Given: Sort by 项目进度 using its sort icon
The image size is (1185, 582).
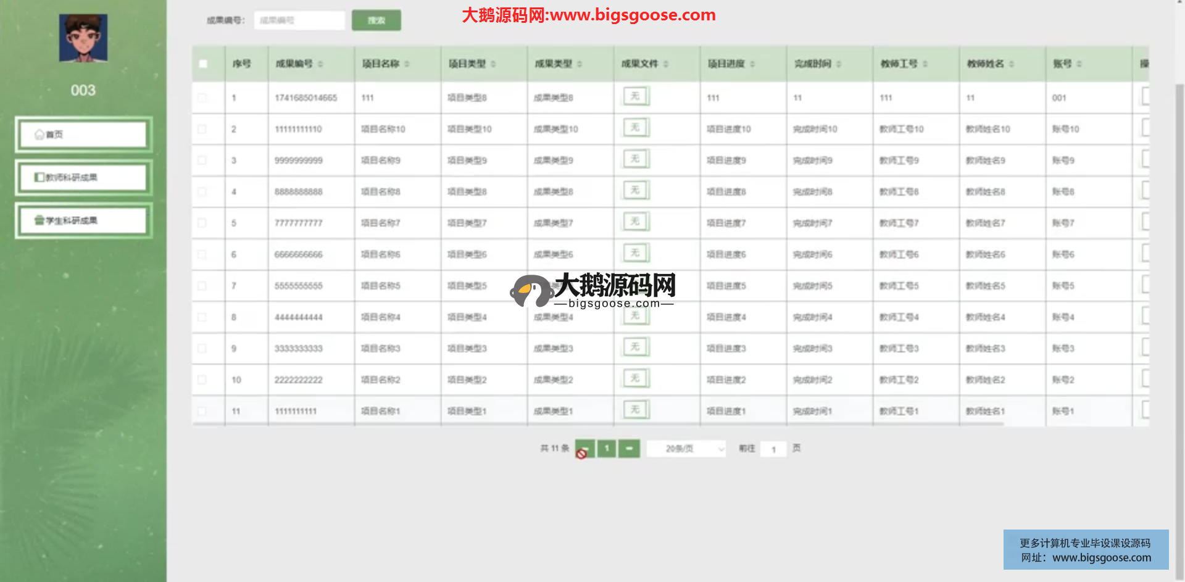Looking at the screenshot, I should 752,64.
